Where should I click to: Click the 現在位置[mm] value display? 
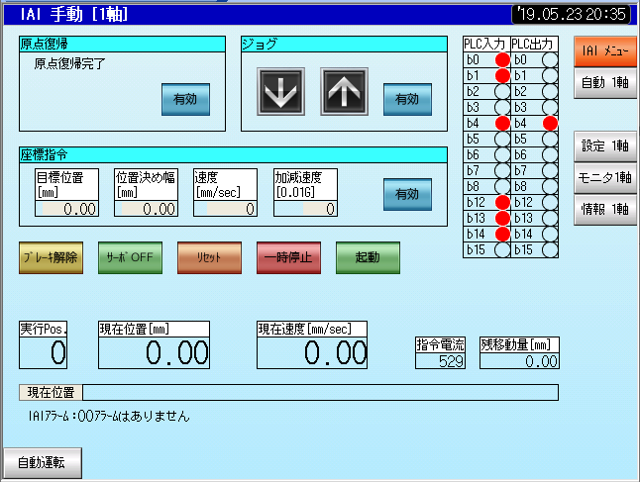click(x=154, y=352)
